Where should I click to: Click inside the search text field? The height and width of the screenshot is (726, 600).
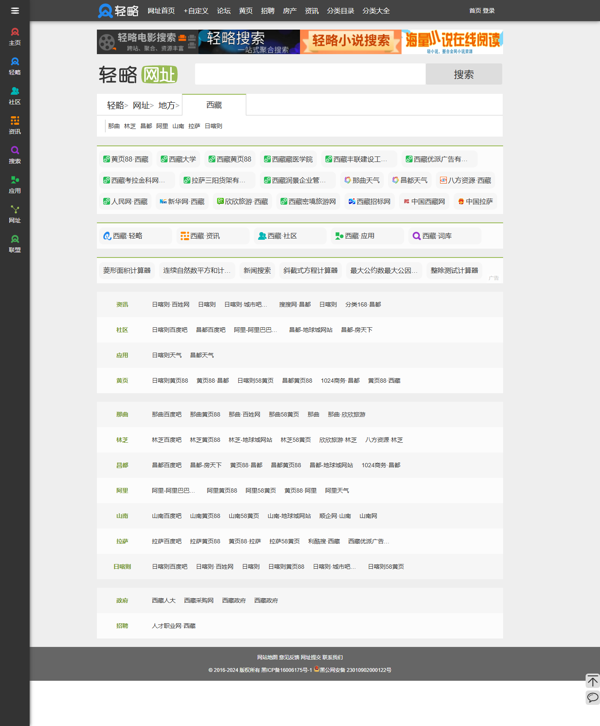click(x=310, y=74)
